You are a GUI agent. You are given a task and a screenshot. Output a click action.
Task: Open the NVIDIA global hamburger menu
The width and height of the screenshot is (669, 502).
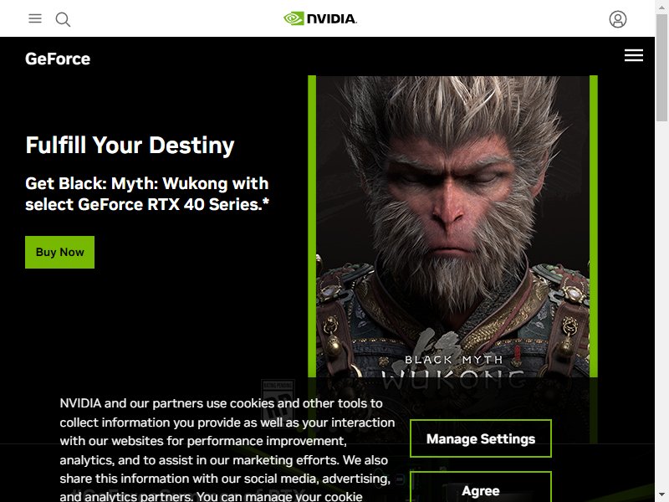(35, 18)
